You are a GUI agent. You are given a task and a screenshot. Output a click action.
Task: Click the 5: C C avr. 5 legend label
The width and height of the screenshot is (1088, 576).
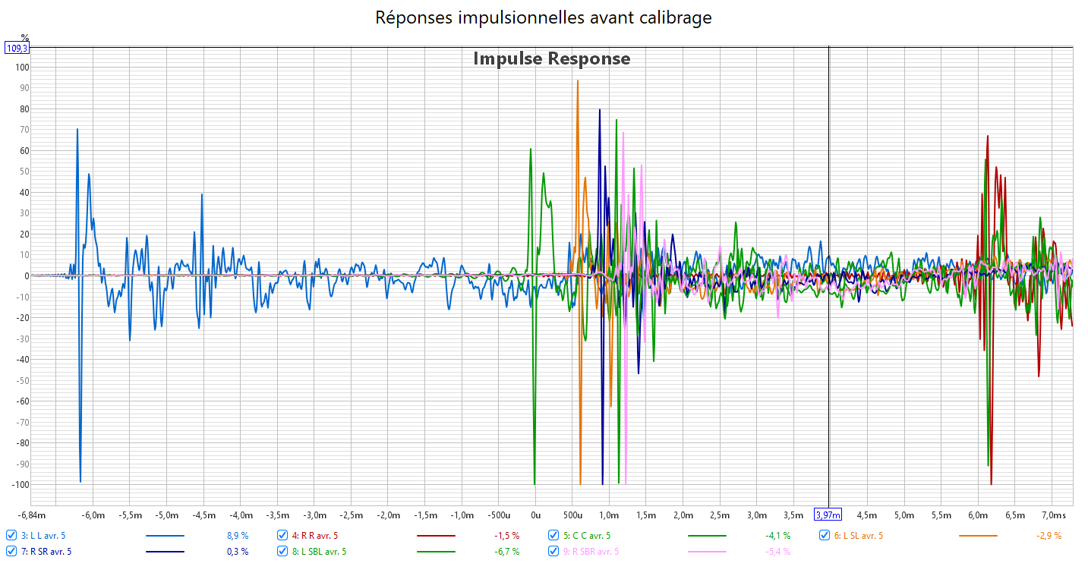click(x=586, y=536)
